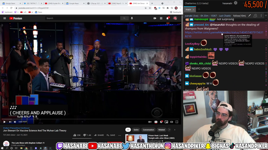
Task: Reload the current Chrome page
Action: pyautogui.click(x=11, y=8)
